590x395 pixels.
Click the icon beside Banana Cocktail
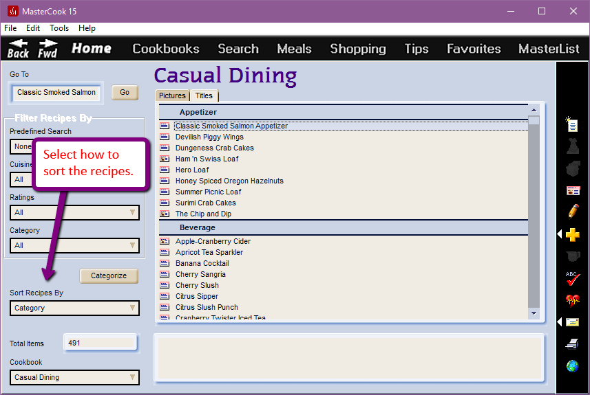point(165,263)
